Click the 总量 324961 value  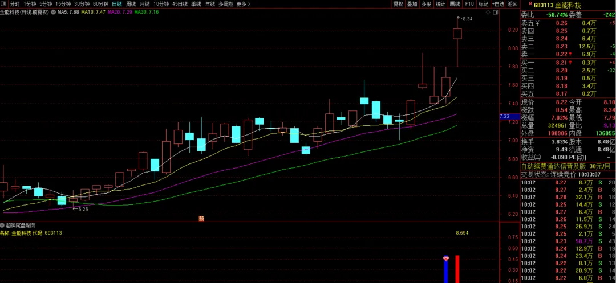coord(557,126)
